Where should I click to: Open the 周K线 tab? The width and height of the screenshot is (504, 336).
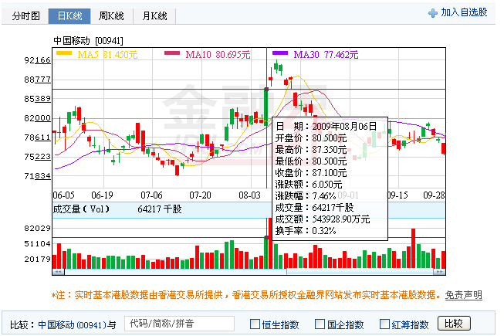point(112,15)
